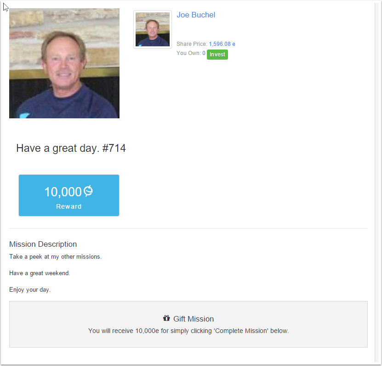Image resolution: width=382 pixels, height=366 pixels.
Task: Click the eaves currency icon beside 10,000
Action: click(x=88, y=191)
